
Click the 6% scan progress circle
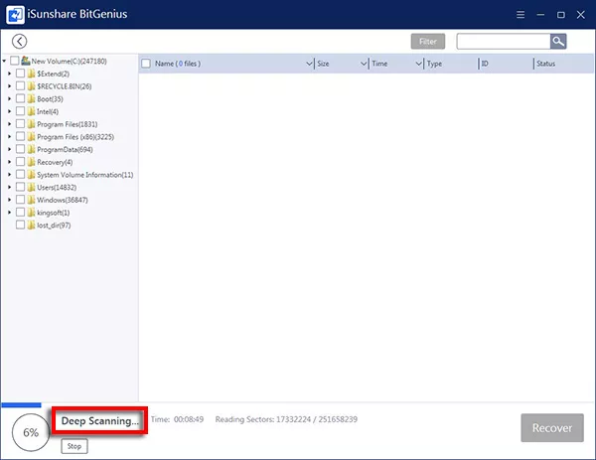click(31, 432)
